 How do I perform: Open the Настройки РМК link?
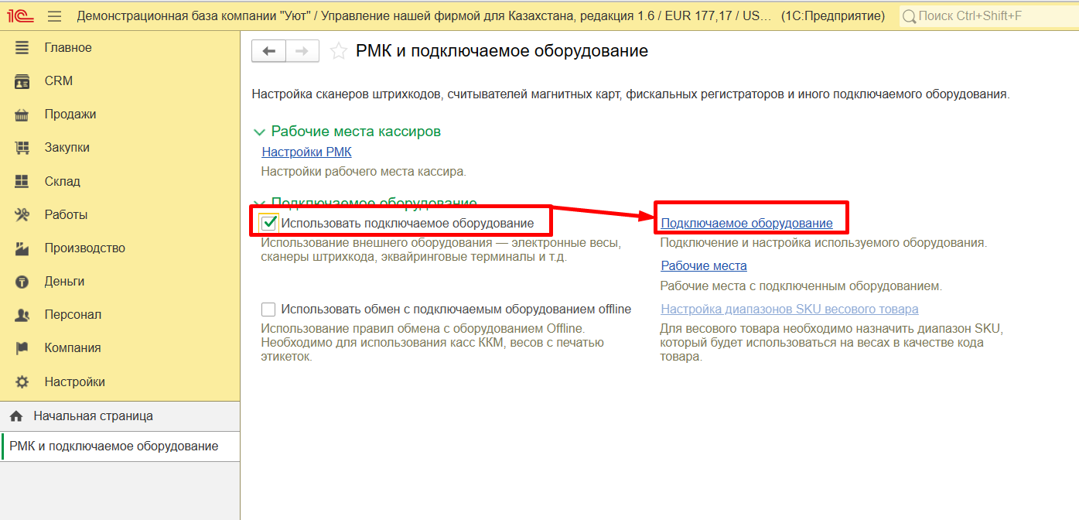click(306, 152)
